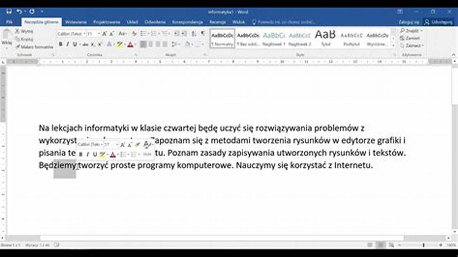Switch to Wstawianie tab
Image resolution: width=458 pixels, height=257 pixels.
tap(76, 22)
